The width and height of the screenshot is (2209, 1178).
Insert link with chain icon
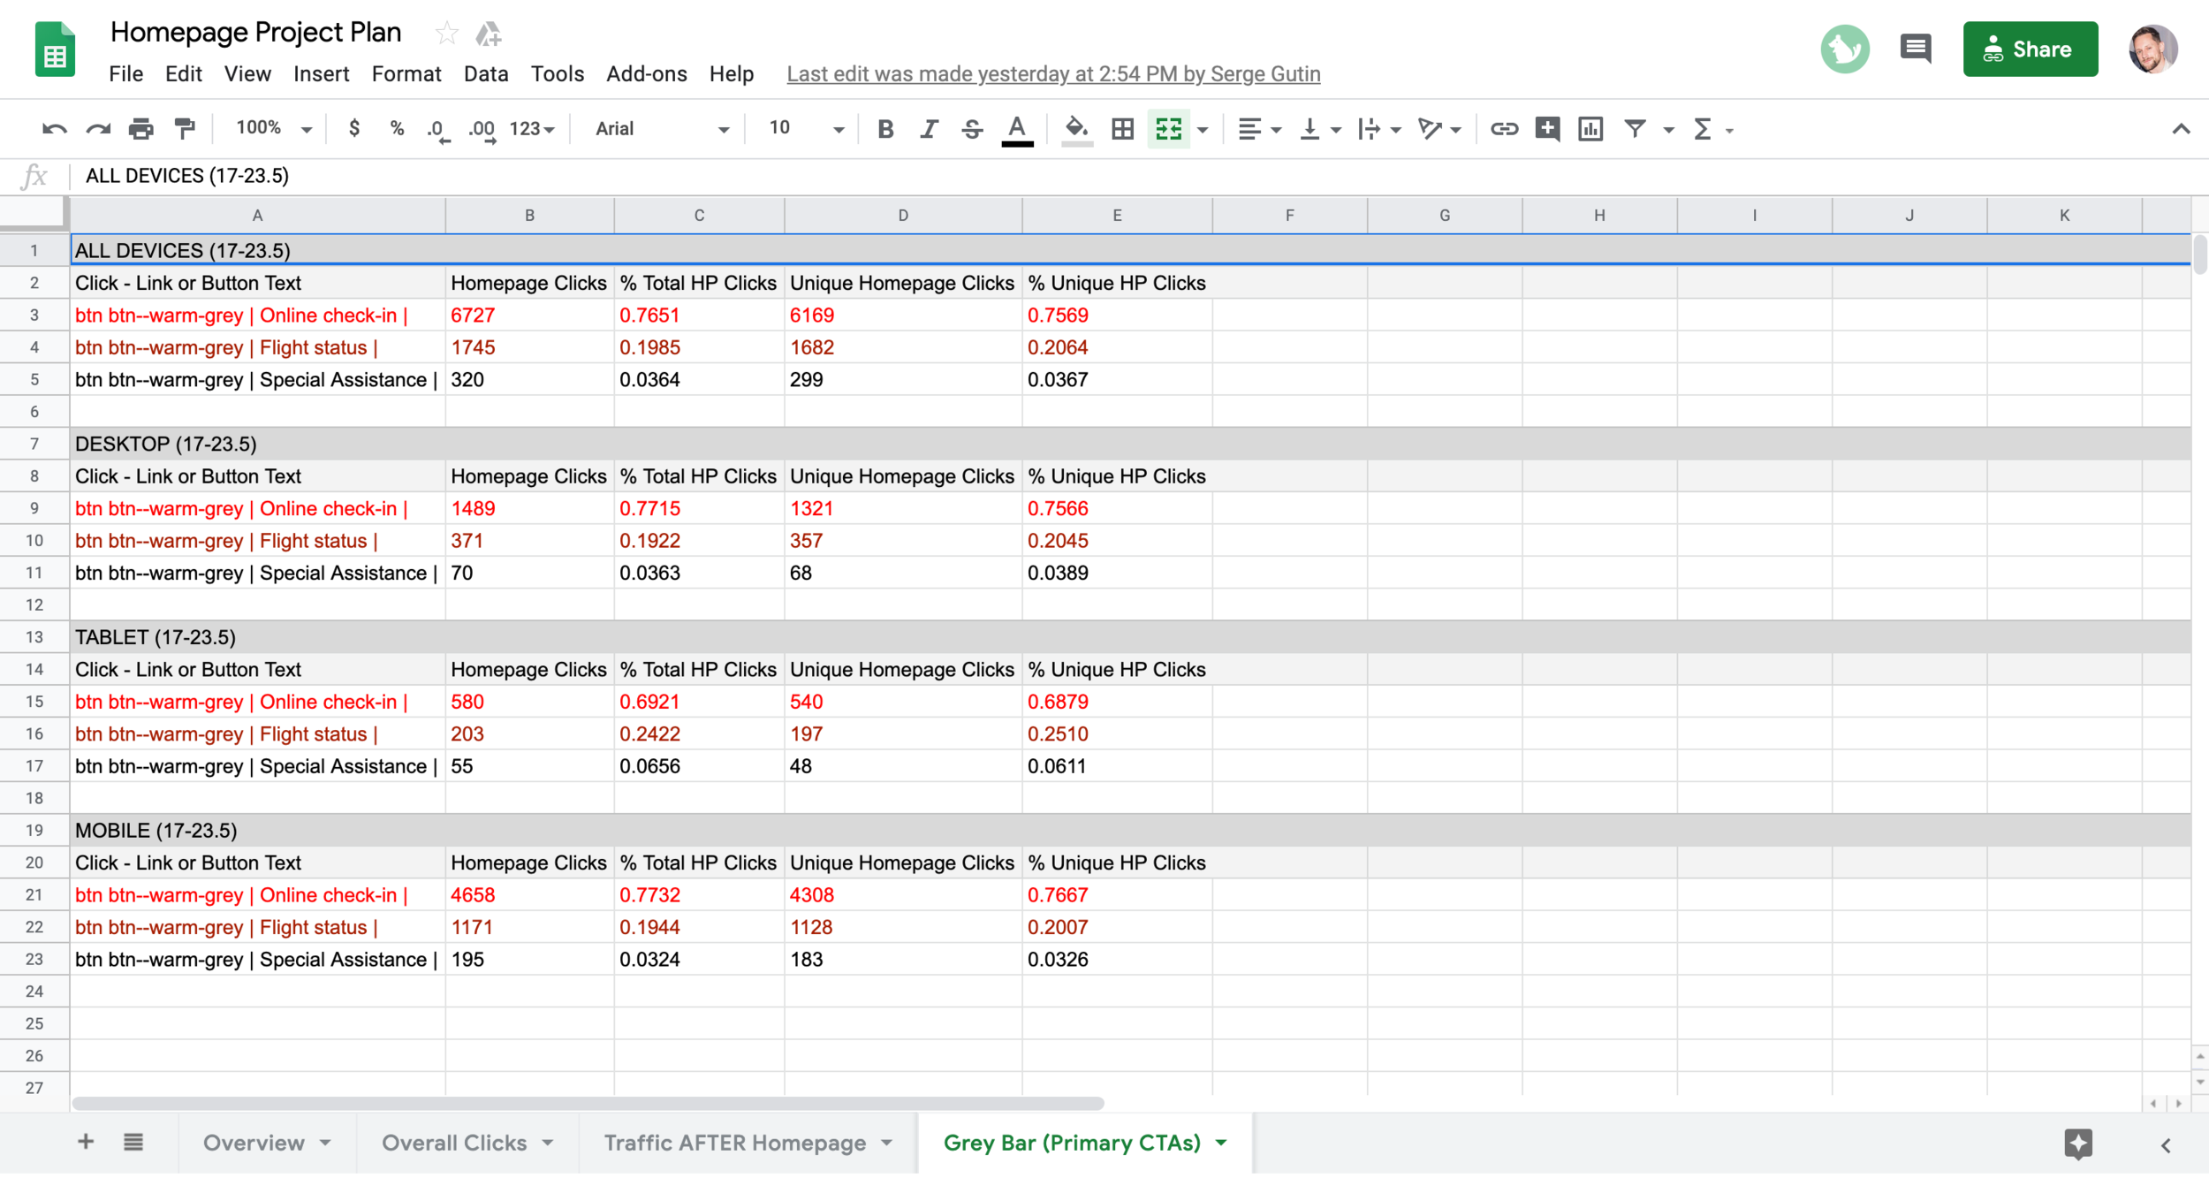(1504, 129)
